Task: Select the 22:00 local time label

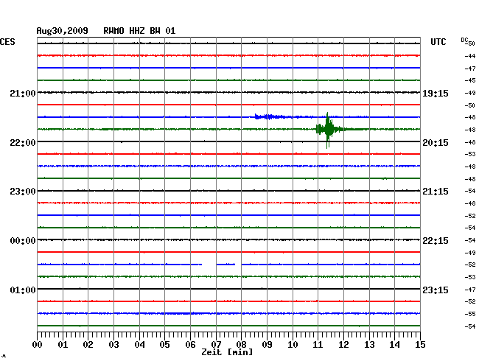Action: coord(23,143)
